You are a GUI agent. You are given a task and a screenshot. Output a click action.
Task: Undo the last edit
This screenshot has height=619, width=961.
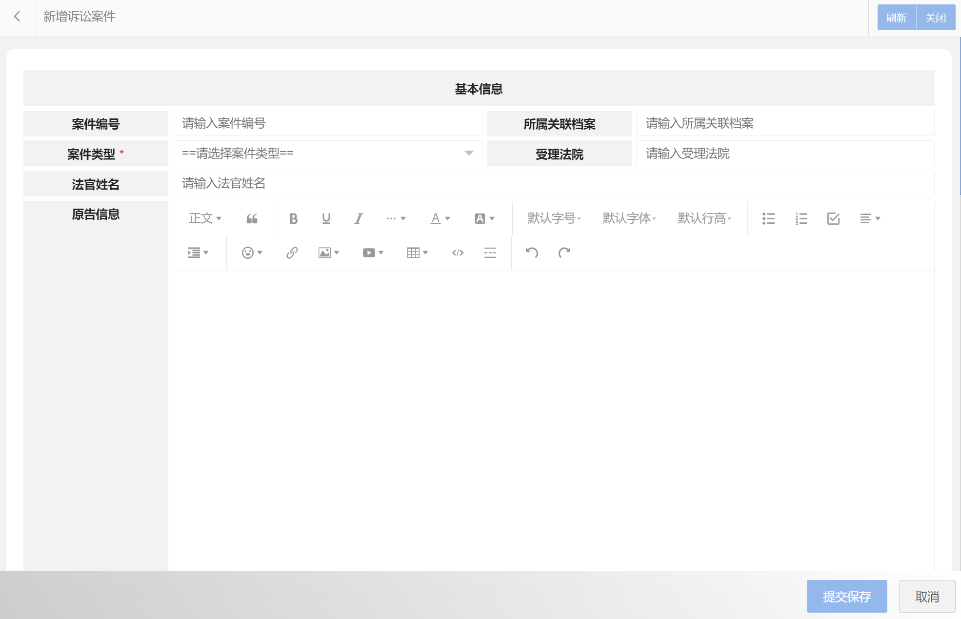click(x=532, y=252)
